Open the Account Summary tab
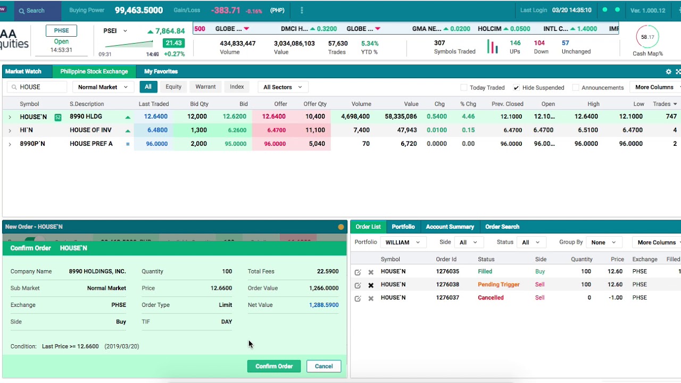 (450, 227)
